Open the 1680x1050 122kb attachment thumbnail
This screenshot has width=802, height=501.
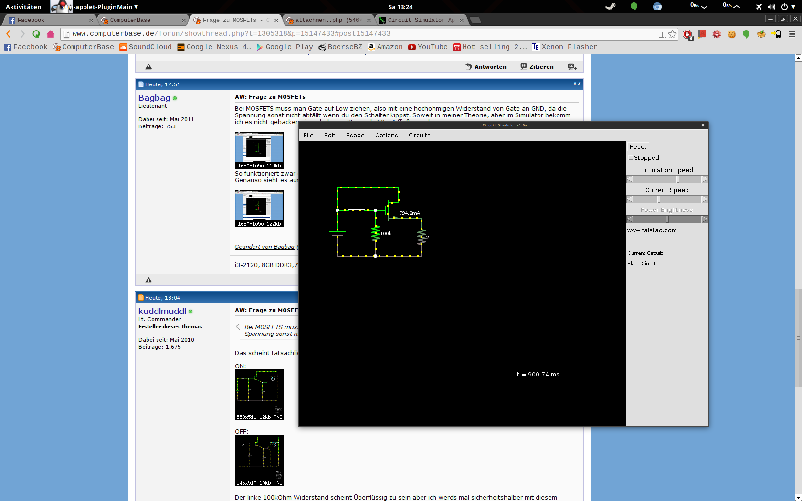(259, 209)
